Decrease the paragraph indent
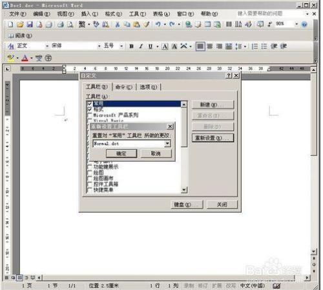Screen dimensions: 323x290 click(274, 46)
